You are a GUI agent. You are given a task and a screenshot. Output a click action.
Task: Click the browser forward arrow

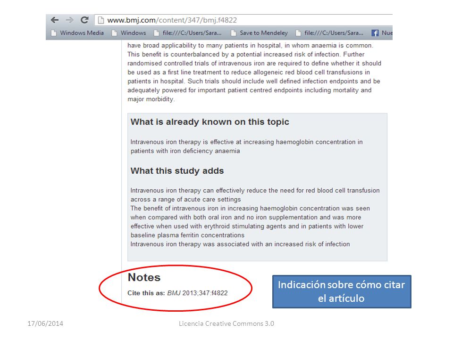click(x=70, y=20)
